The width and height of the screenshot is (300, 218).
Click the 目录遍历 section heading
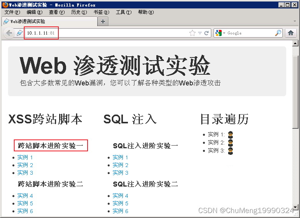pyautogui.click(x=224, y=119)
